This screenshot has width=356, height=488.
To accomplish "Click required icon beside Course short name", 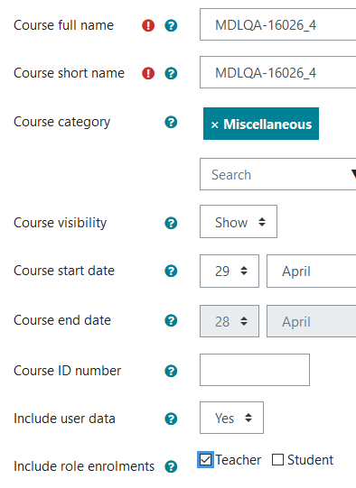I will pyautogui.click(x=148, y=73).
